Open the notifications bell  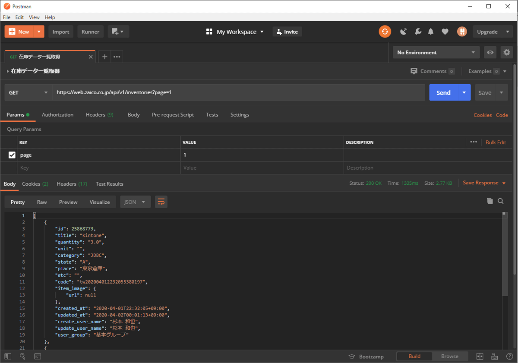[x=431, y=32]
